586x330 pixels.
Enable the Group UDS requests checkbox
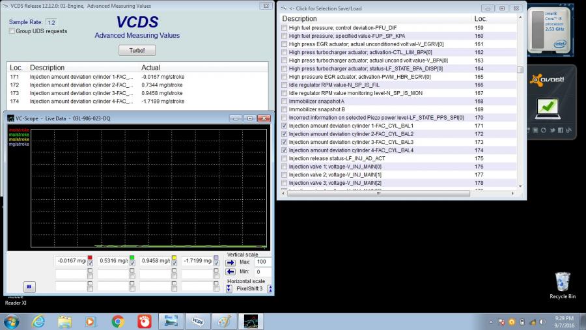(12, 31)
